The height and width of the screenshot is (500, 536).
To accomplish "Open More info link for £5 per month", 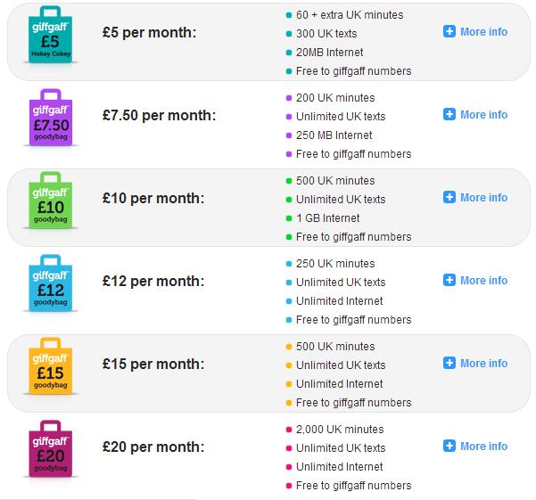I will coord(483,32).
